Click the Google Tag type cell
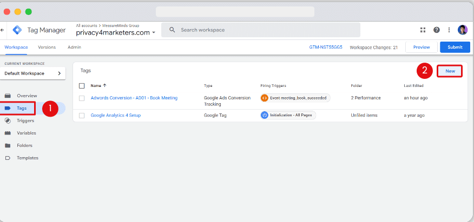The image size is (474, 222). pos(214,115)
